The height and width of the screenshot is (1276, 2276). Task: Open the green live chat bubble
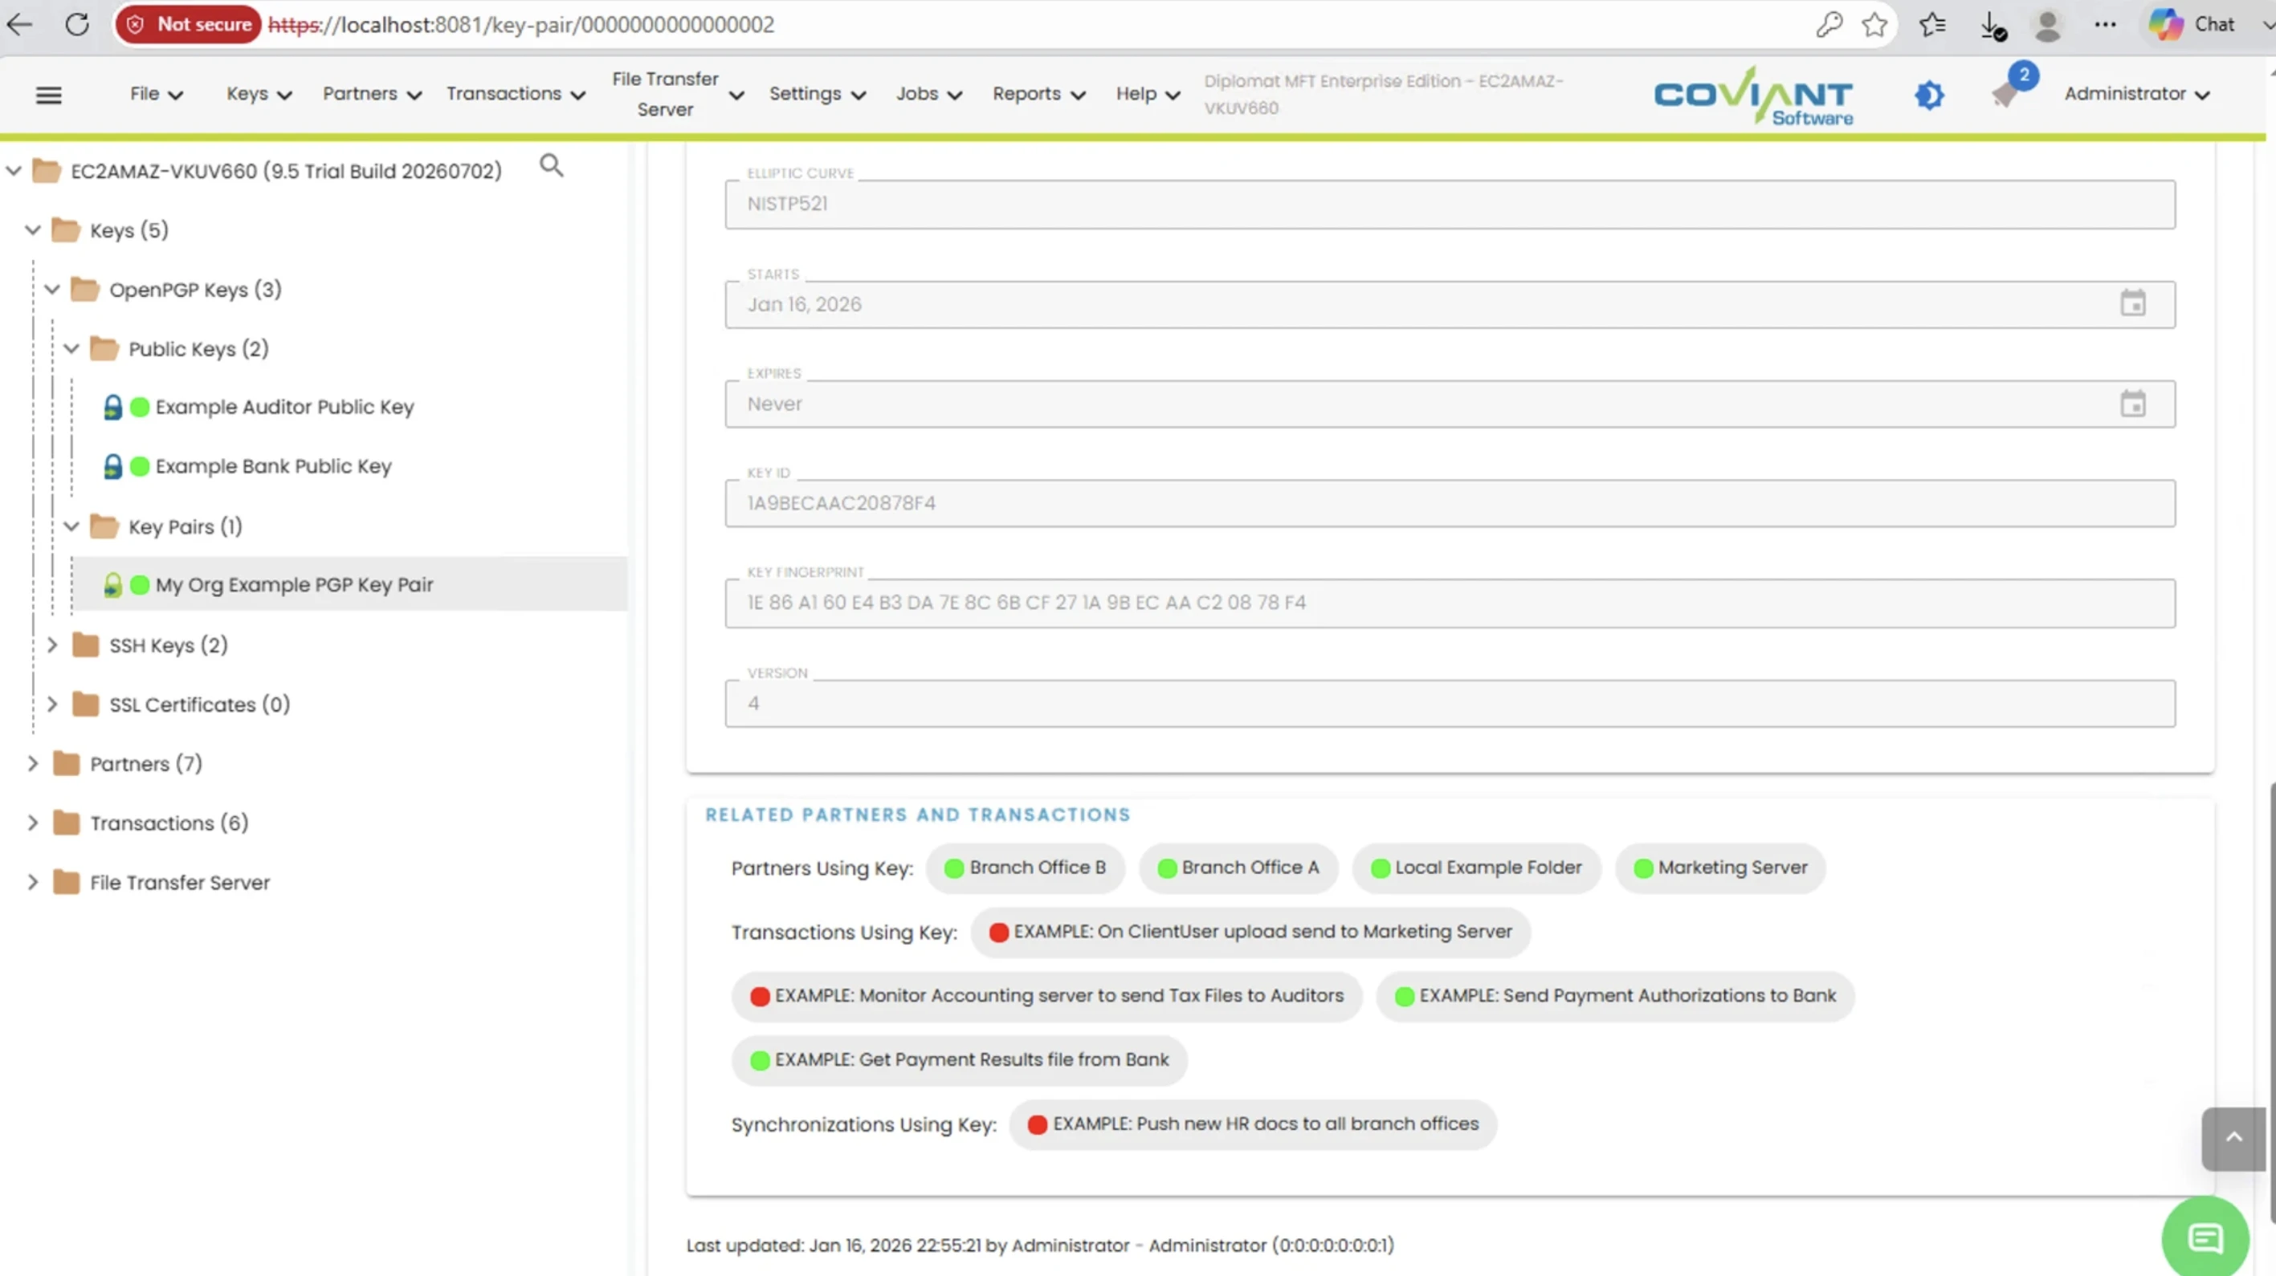pyautogui.click(x=2205, y=1238)
